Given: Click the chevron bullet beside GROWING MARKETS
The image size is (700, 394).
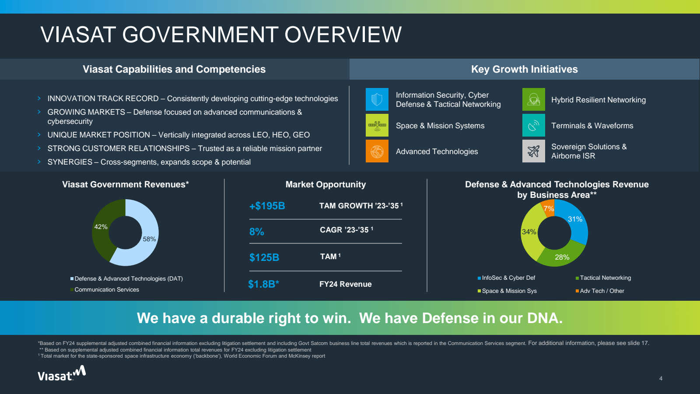Looking at the screenshot, I should pos(39,112).
